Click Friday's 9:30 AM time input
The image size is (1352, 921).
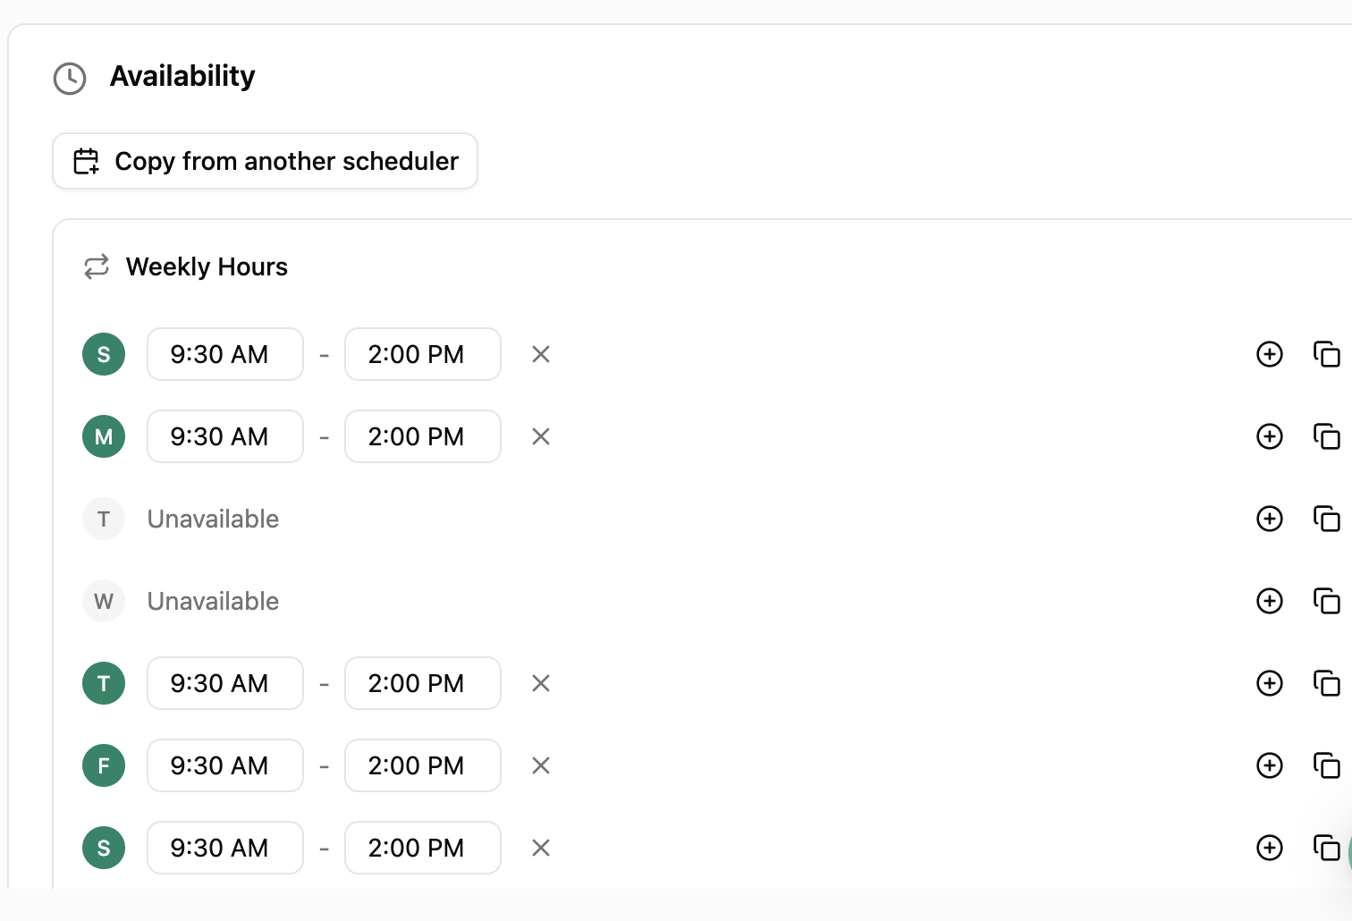pos(224,765)
